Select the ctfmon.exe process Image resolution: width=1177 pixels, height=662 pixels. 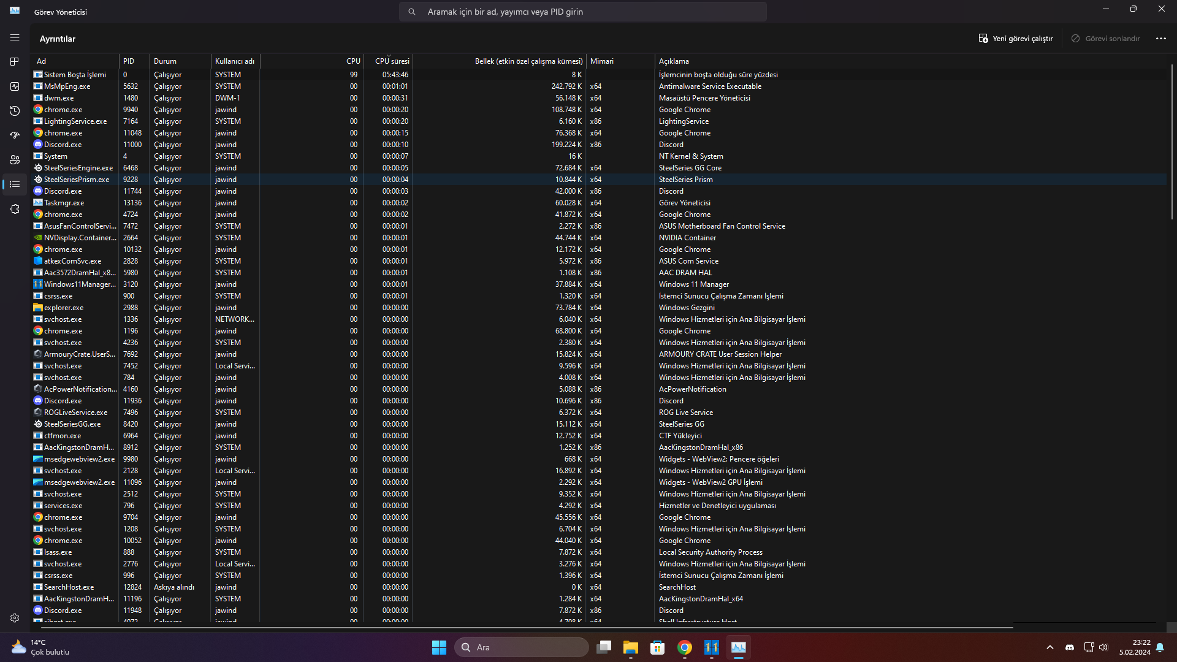click(598, 436)
